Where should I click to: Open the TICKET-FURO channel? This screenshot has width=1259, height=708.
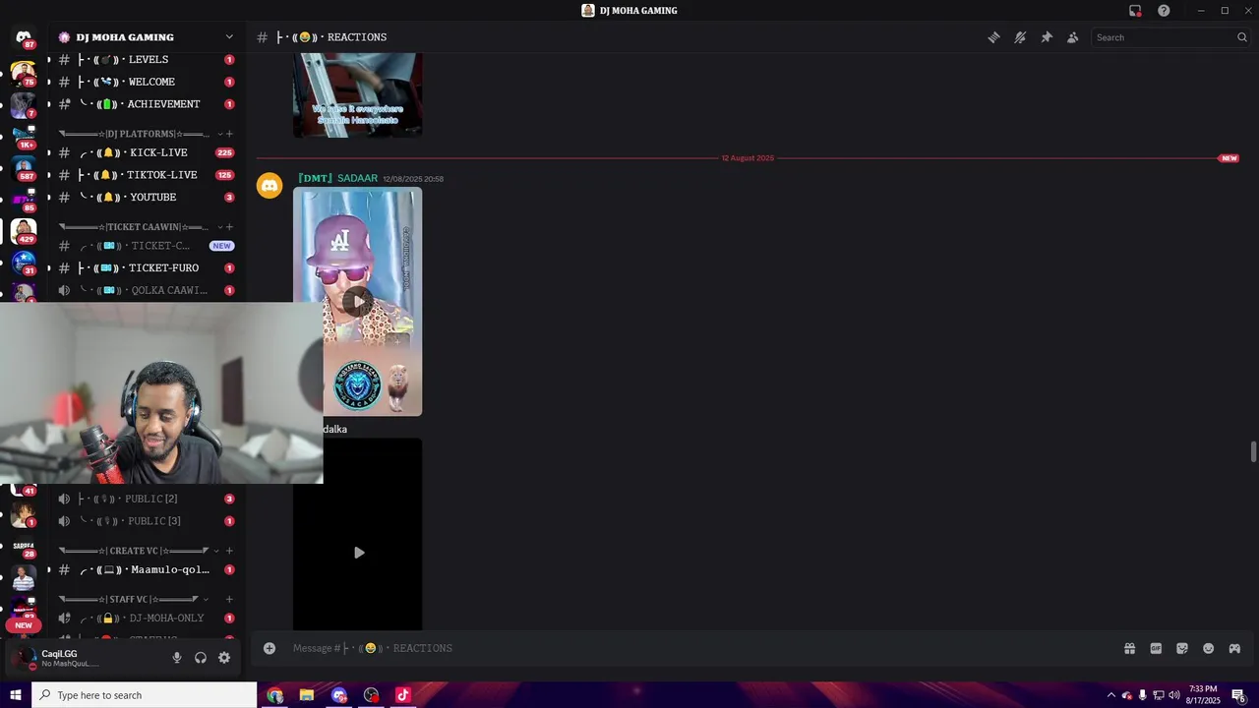[x=146, y=268]
